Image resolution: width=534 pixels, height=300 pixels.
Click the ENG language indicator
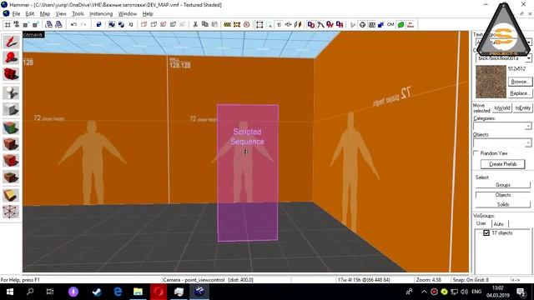(476, 292)
